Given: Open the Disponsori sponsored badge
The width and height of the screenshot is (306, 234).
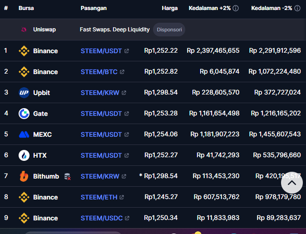Looking at the screenshot, I should (169, 30).
